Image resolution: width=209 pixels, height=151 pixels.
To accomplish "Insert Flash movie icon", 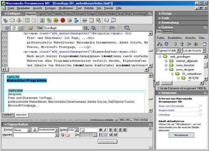I will pos(63,20).
